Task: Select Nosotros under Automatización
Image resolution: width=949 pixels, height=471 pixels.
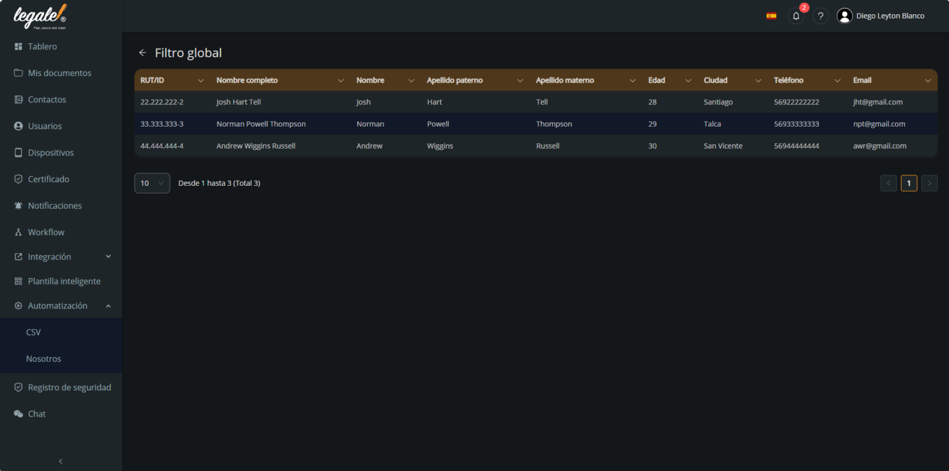Action: 43,359
